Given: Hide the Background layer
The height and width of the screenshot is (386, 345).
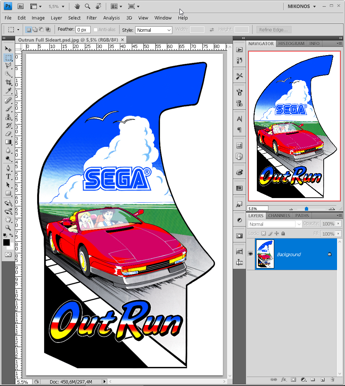Looking at the screenshot, I should pos(250,254).
